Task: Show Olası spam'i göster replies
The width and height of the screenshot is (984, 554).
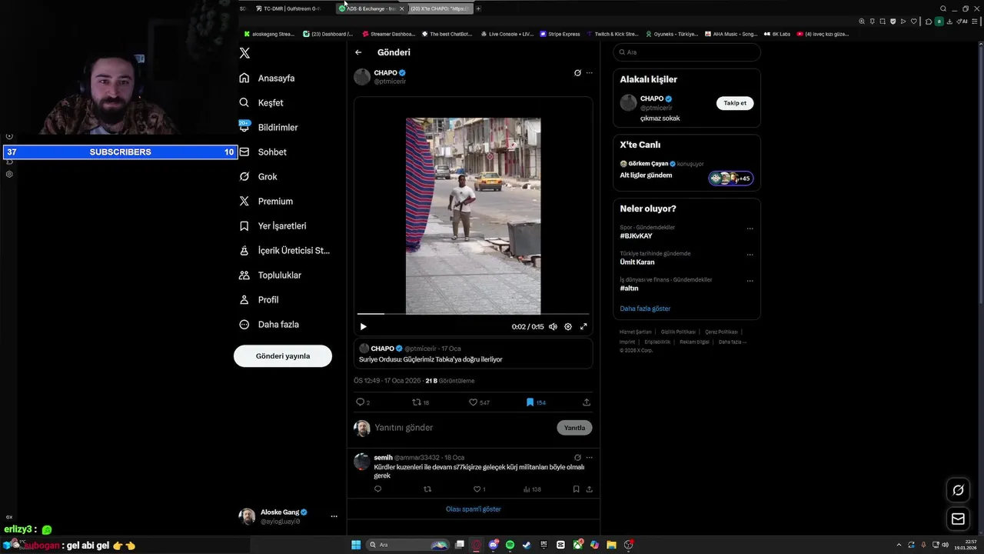Action: (473, 509)
